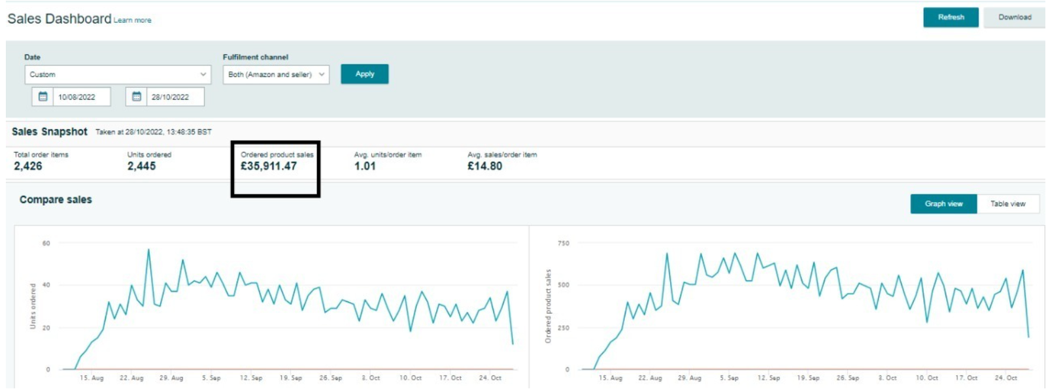
Task: Click the Sales Snapshot heading
Action: (49, 131)
